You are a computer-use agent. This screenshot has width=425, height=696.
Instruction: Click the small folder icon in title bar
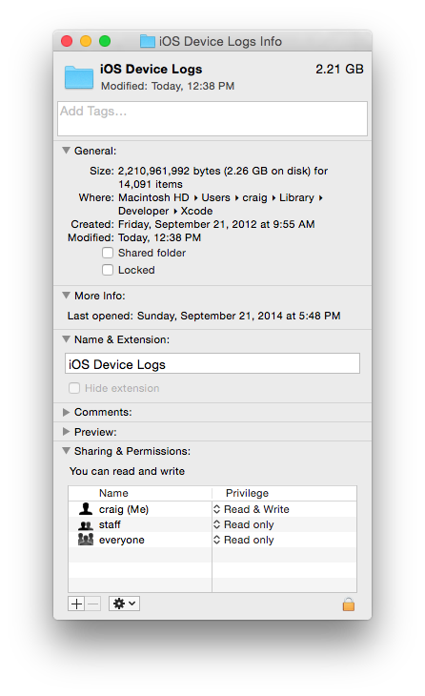coord(148,41)
